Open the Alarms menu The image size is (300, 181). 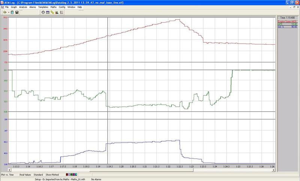point(33,7)
